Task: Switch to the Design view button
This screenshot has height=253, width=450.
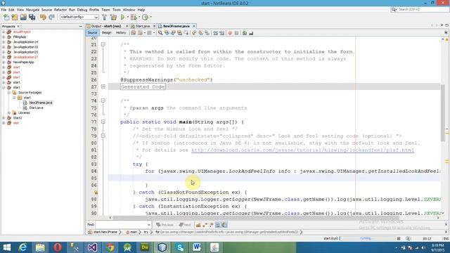Action: point(106,33)
